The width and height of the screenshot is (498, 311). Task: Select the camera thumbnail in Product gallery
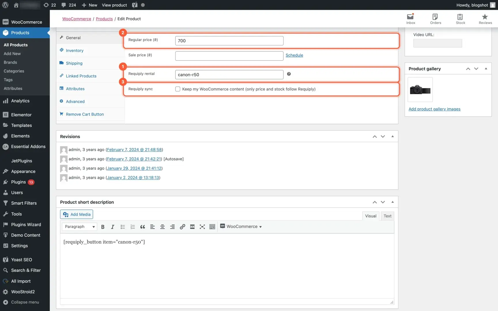[x=420, y=90]
